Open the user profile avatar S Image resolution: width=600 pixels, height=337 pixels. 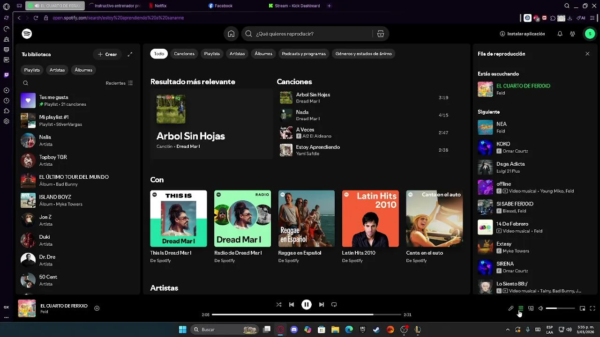[x=590, y=34]
